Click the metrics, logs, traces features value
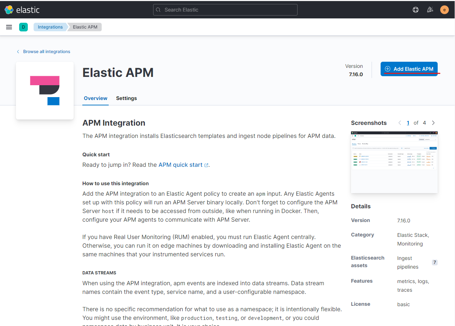 tap(413, 286)
